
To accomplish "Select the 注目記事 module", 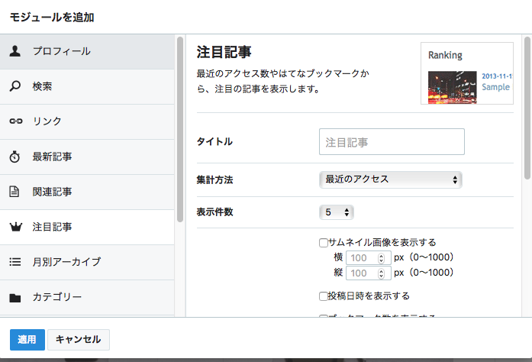I will pyautogui.click(x=87, y=227).
